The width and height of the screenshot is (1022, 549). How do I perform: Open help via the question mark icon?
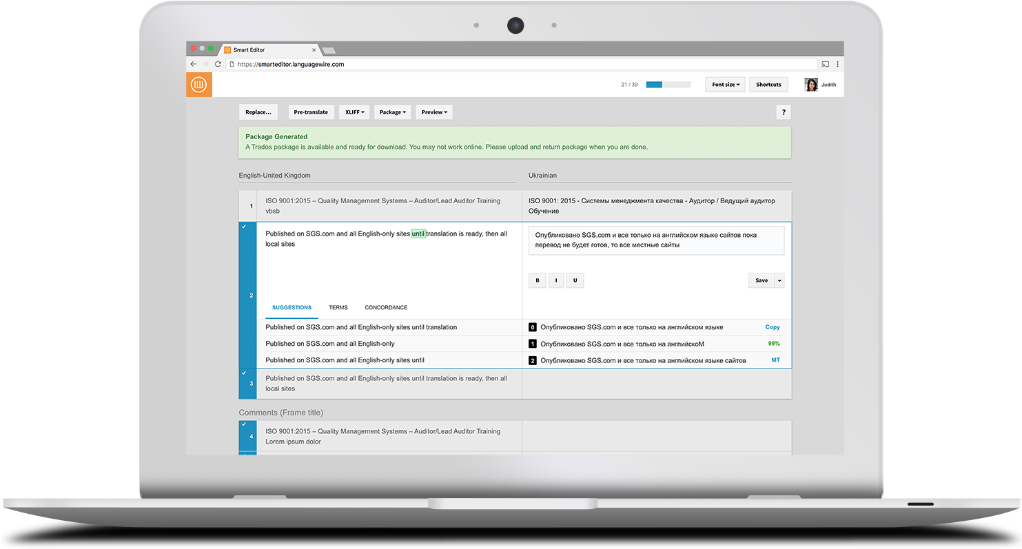point(783,112)
